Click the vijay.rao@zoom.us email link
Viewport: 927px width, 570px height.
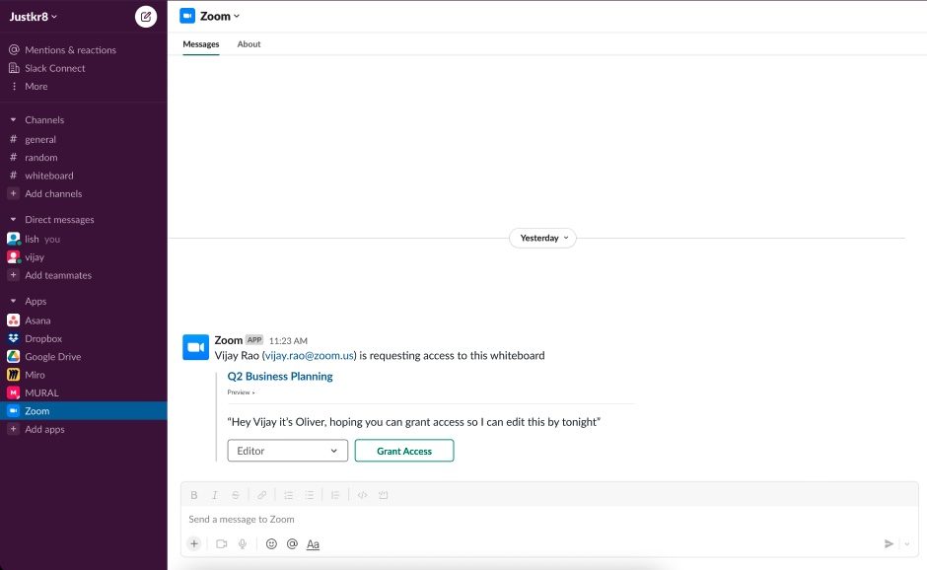310,355
